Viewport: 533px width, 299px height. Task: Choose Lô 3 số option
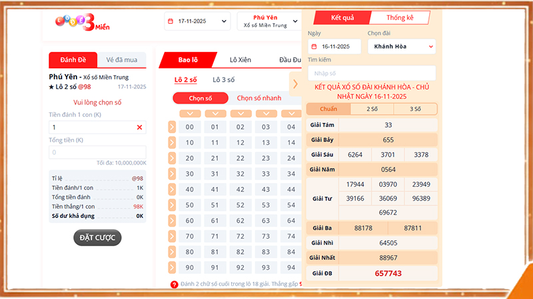pos(223,80)
